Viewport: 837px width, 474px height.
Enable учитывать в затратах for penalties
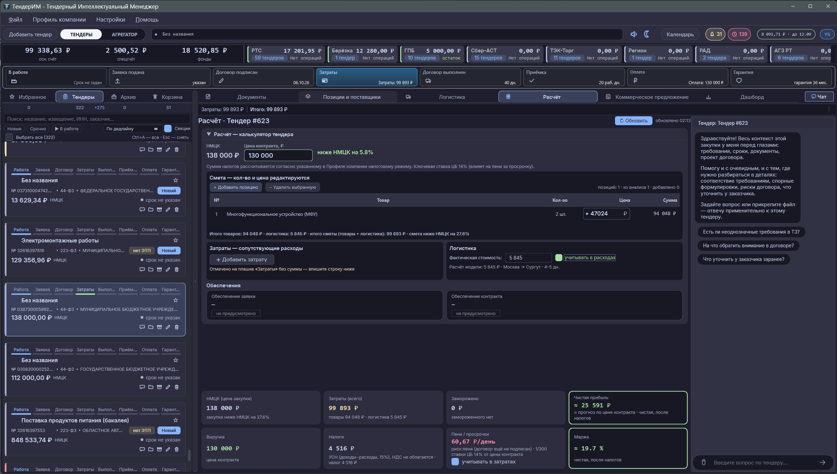(455, 462)
